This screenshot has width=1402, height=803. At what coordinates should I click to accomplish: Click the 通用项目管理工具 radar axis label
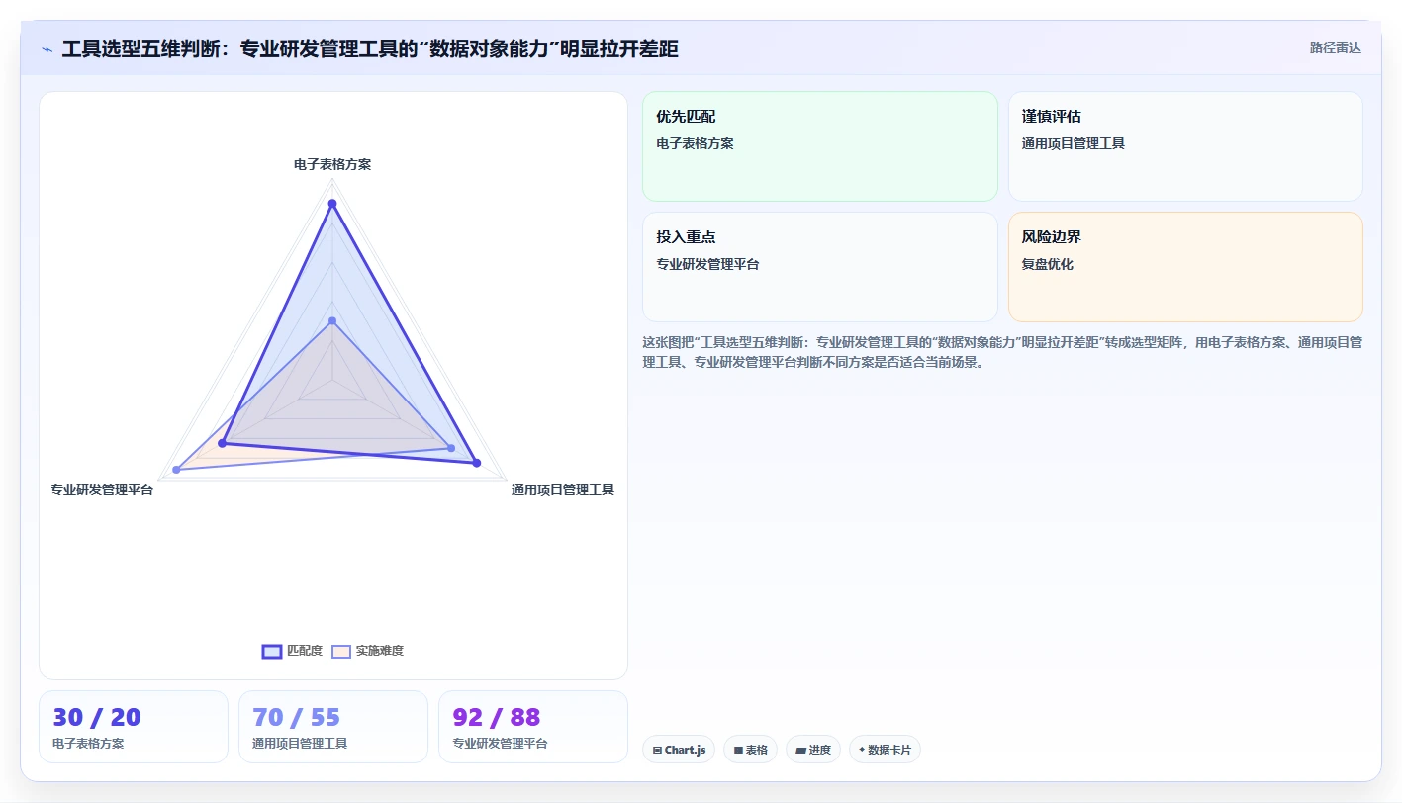563,490
